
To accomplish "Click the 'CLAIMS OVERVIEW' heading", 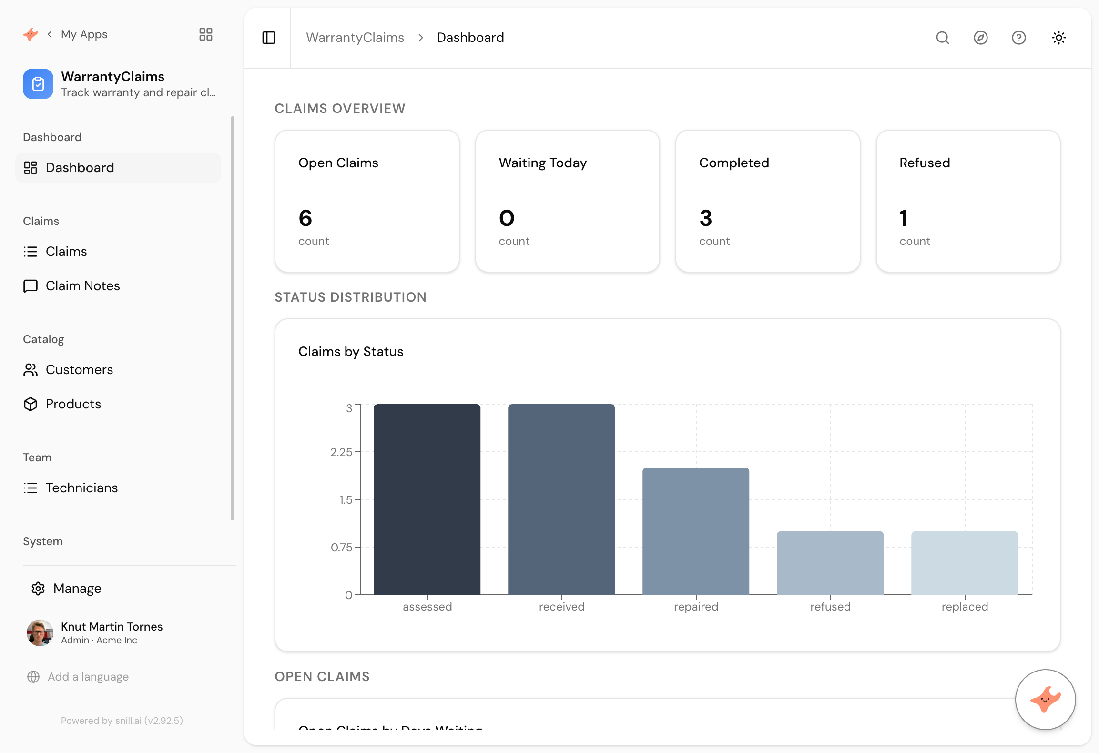I will (x=340, y=109).
